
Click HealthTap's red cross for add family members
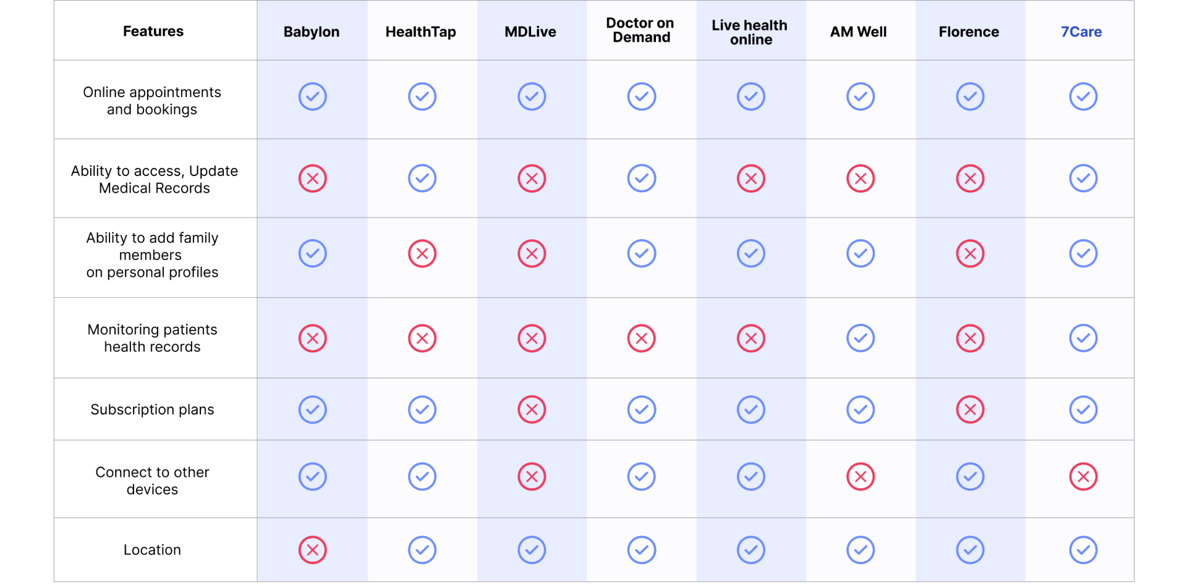(x=422, y=253)
